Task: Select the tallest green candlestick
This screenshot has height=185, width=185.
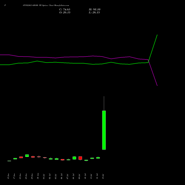Action: [104, 130]
